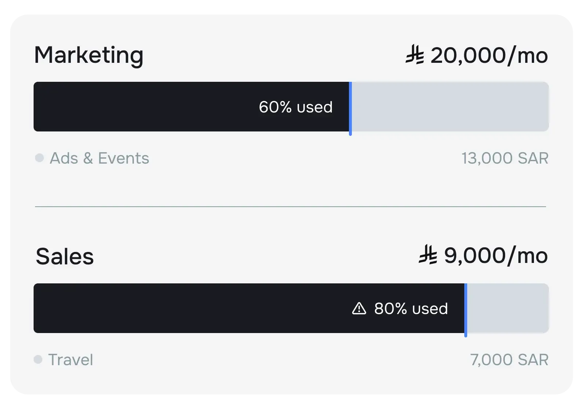Click the "60% used" label
Image resolution: width=584 pixels, height=409 pixels.
[296, 107]
